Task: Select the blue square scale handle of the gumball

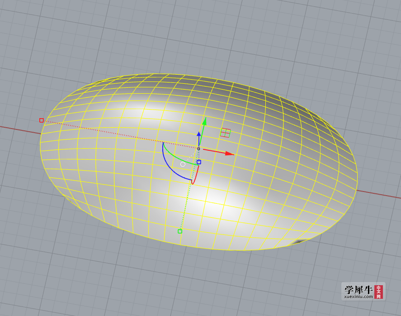Action: click(x=199, y=162)
